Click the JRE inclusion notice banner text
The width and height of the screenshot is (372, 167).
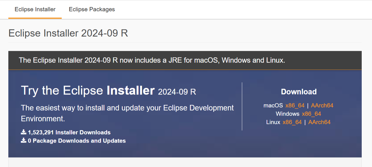152,60
